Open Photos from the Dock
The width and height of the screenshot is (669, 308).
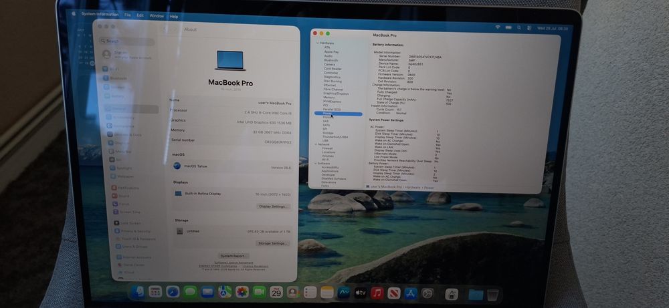pos(242,292)
